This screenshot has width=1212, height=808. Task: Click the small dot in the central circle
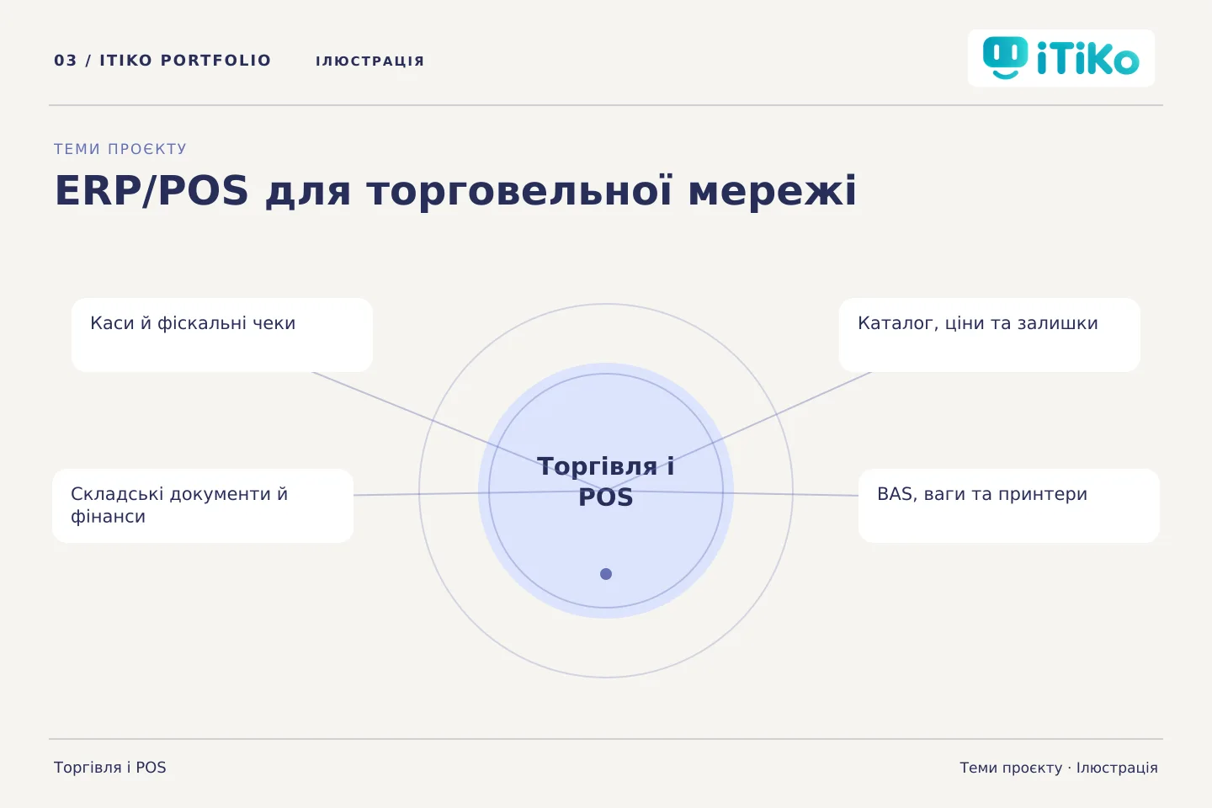(606, 574)
